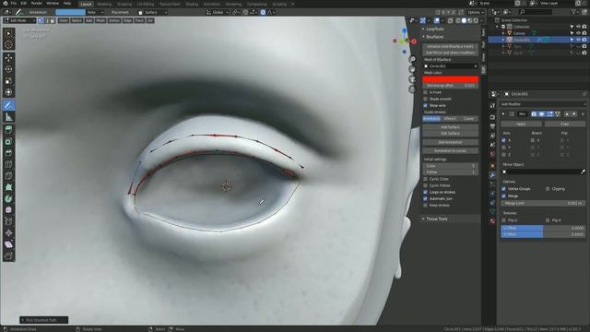Toggle Loops on strokes checkbox

(x=426, y=193)
